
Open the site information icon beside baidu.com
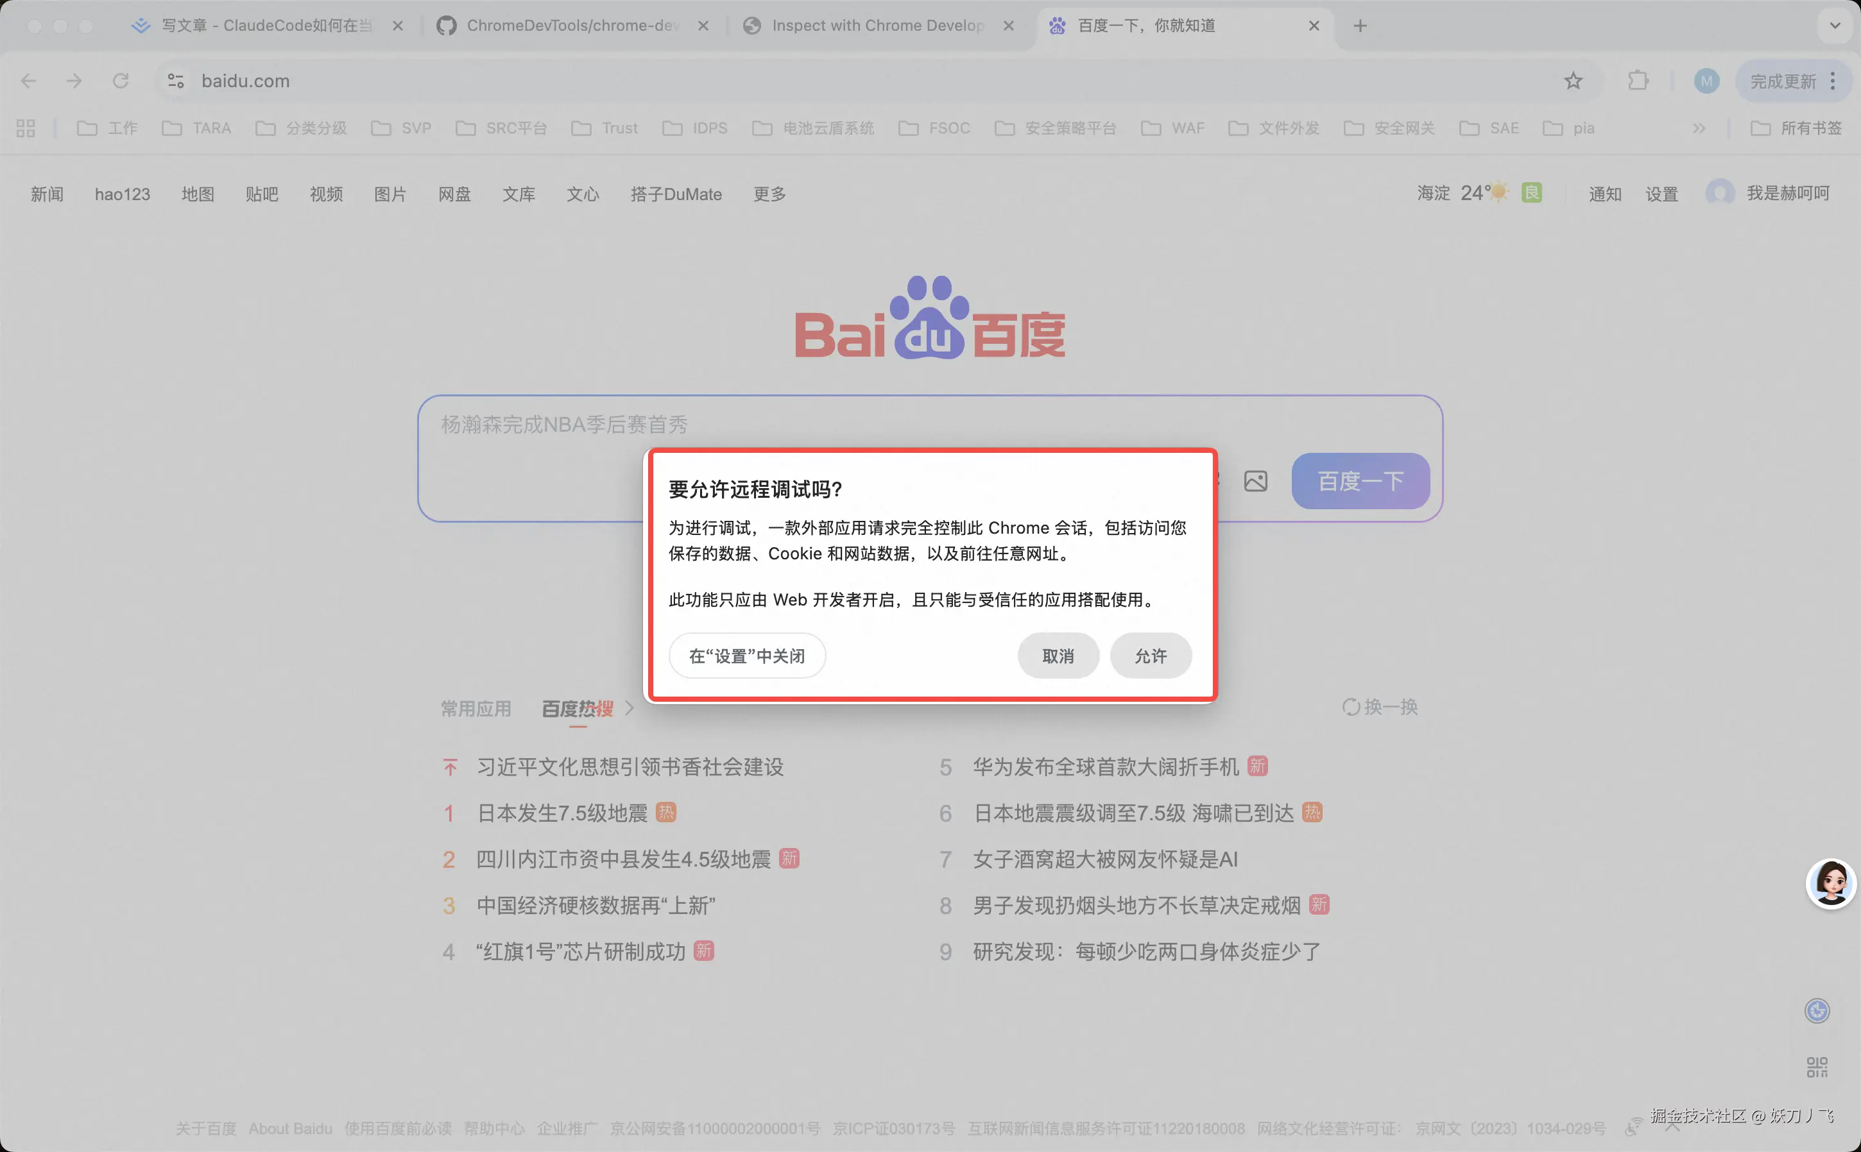pyautogui.click(x=176, y=81)
